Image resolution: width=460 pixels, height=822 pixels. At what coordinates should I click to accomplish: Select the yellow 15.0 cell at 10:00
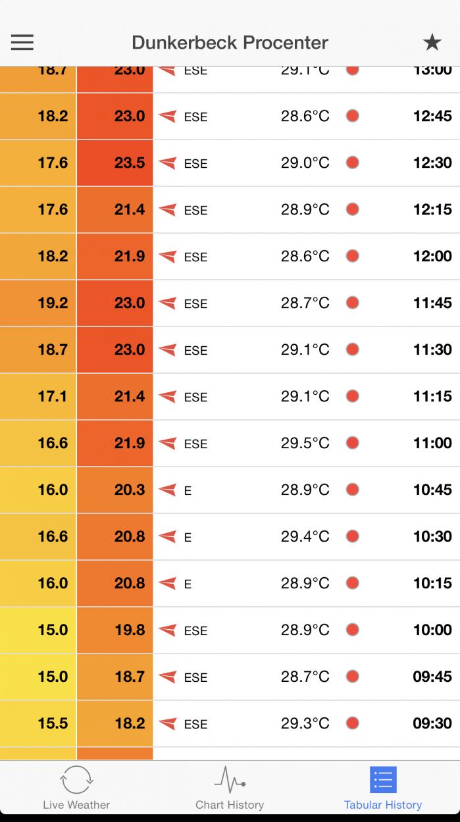tap(38, 630)
